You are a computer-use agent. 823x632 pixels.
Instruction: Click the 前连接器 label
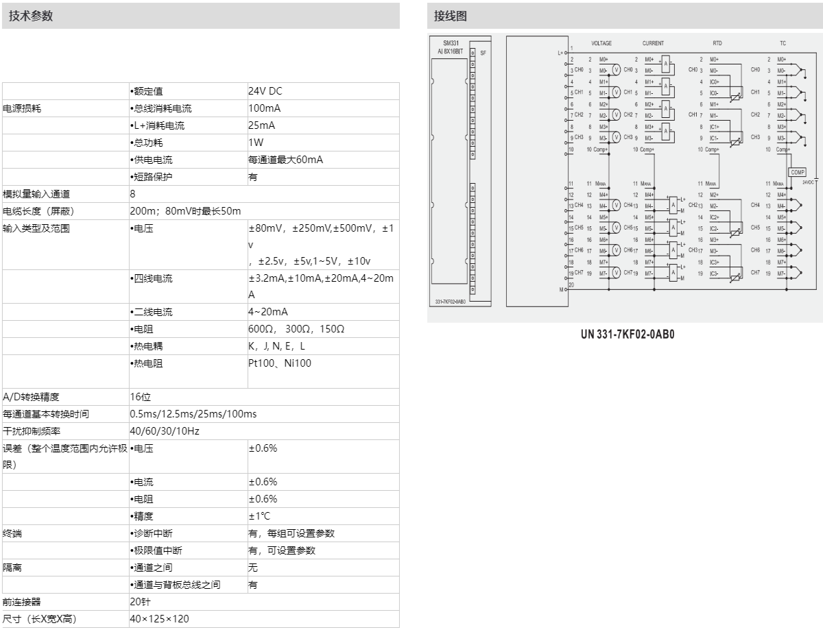(x=22, y=601)
